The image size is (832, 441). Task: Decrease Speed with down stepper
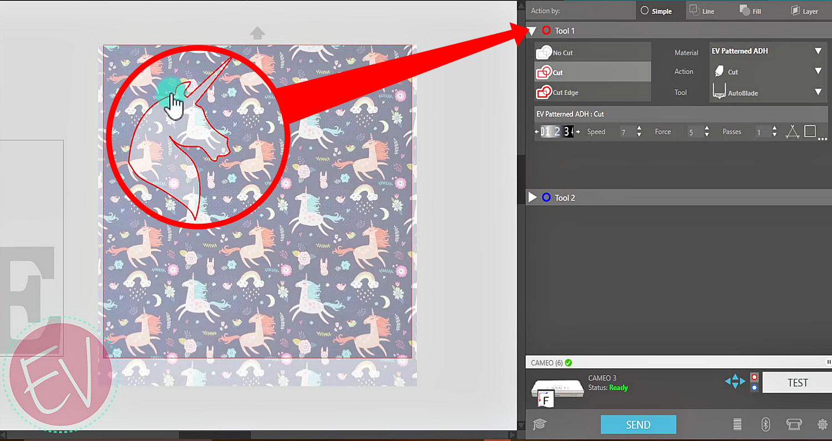coord(639,135)
